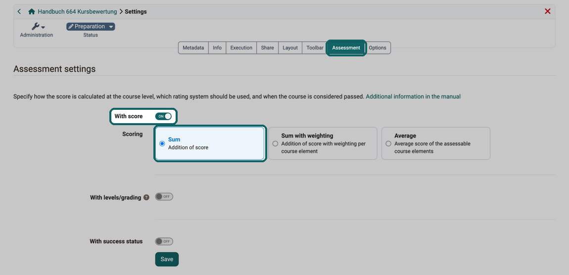Switch to the Metadata tab
The width and height of the screenshot is (569, 275).
coord(193,48)
